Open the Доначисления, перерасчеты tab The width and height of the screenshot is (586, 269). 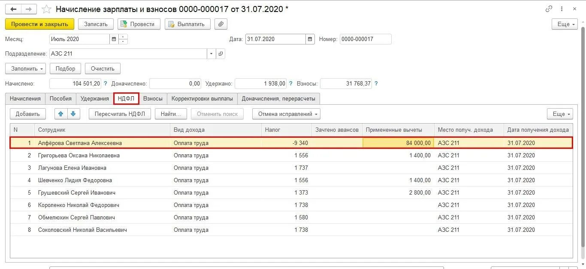(x=278, y=98)
